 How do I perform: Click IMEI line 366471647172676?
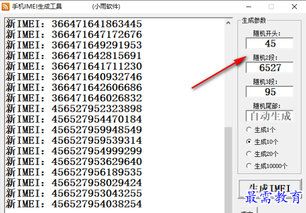[x=74, y=35]
